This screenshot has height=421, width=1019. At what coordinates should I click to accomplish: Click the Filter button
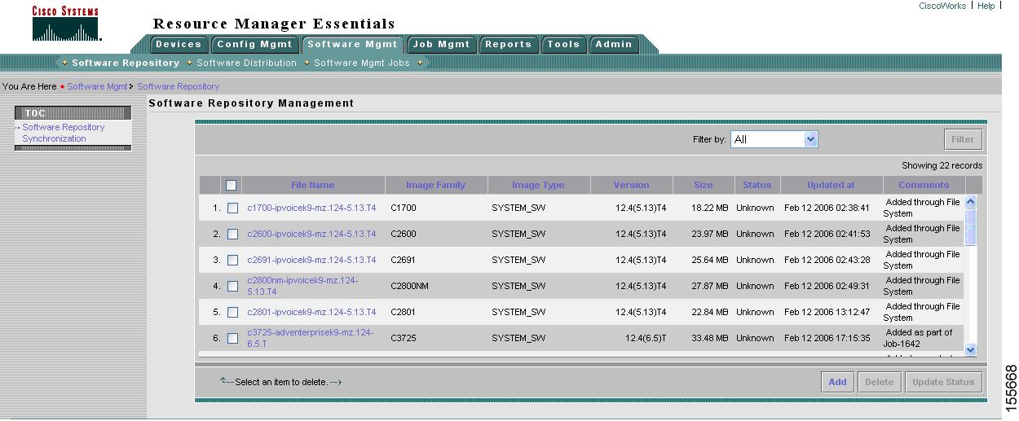(963, 139)
